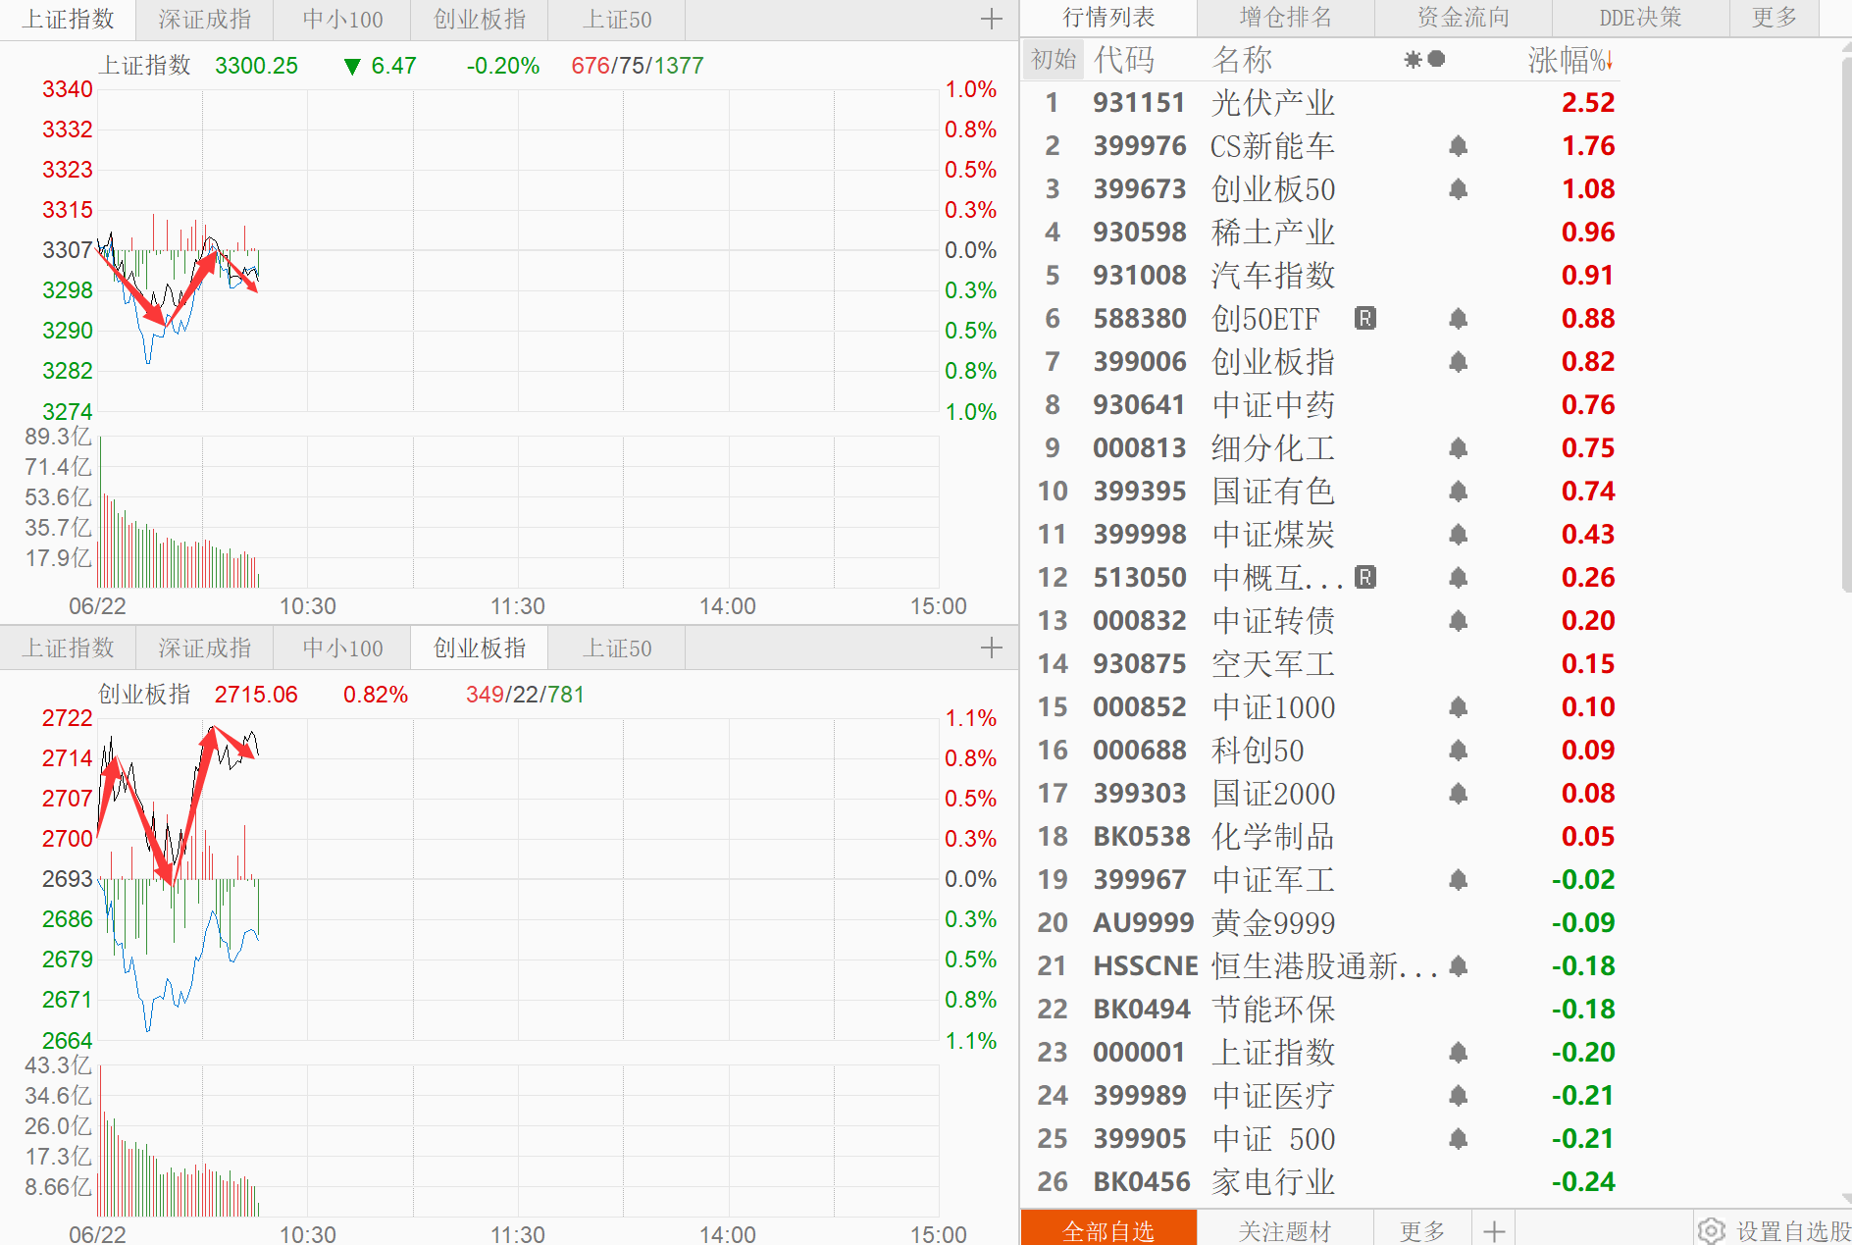Click the 初始 column header
The image size is (1852, 1245).
click(1054, 60)
